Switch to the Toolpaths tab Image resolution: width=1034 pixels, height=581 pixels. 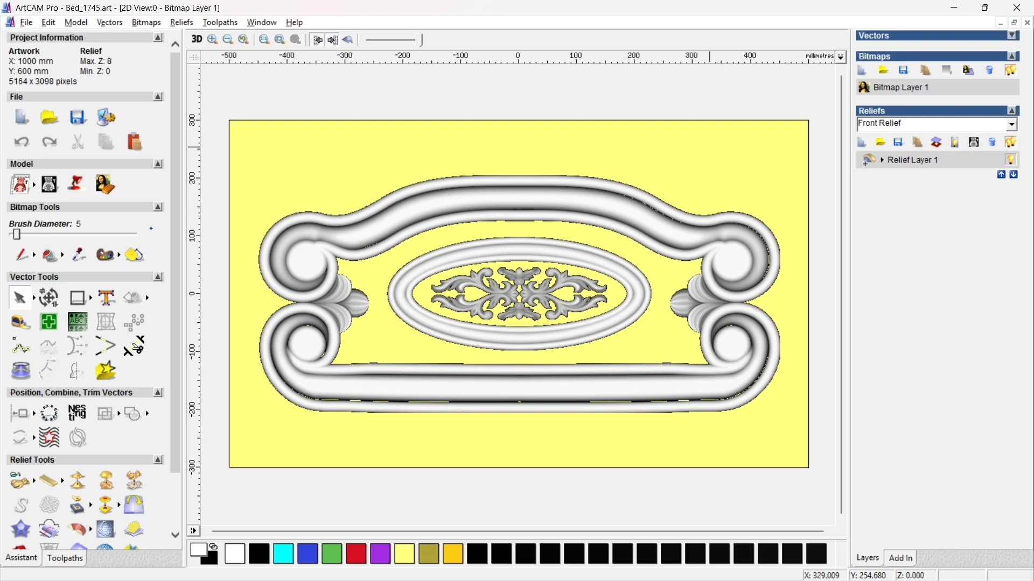[65, 558]
